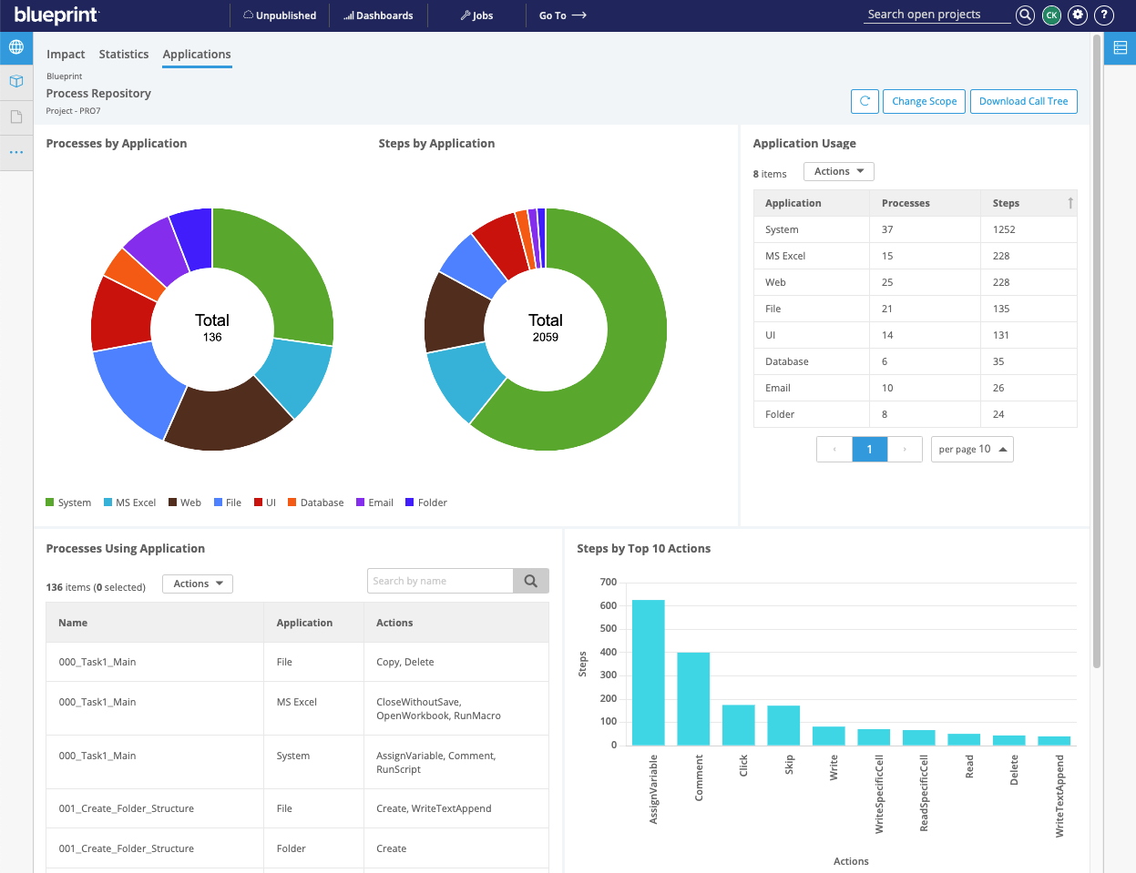Toggle the System series in the chart legend
Screen dimensions: 1136x873
click(69, 502)
